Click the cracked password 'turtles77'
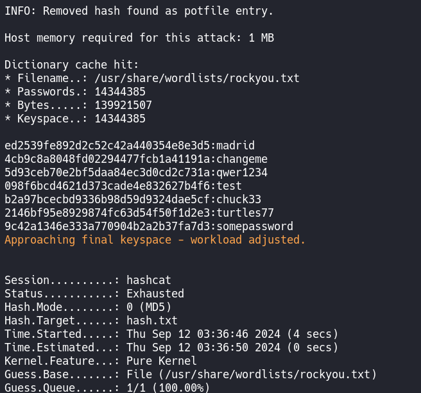The width and height of the screenshot is (421, 393). (x=245, y=213)
